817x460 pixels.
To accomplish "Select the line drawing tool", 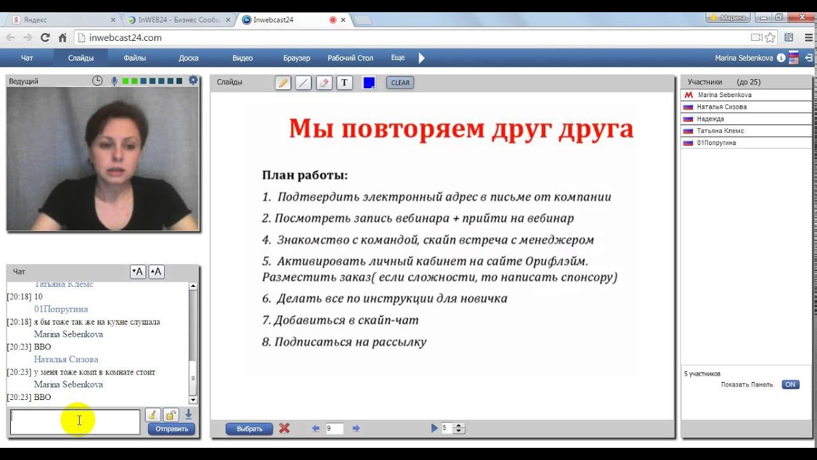I will point(303,82).
